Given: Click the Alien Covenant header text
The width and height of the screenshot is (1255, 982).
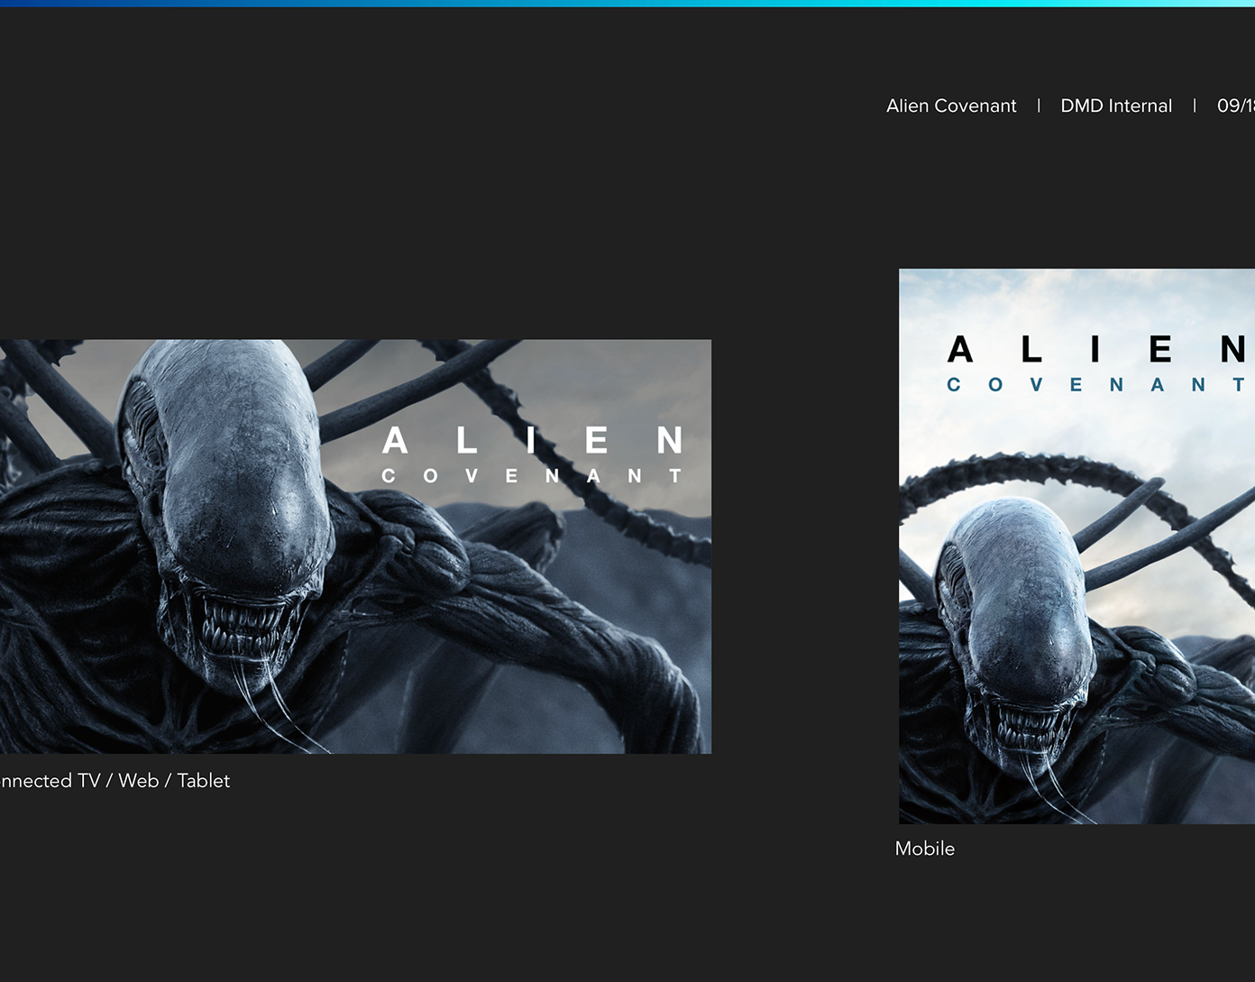Looking at the screenshot, I should (950, 106).
